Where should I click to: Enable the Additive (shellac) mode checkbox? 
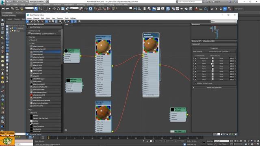click(195, 83)
